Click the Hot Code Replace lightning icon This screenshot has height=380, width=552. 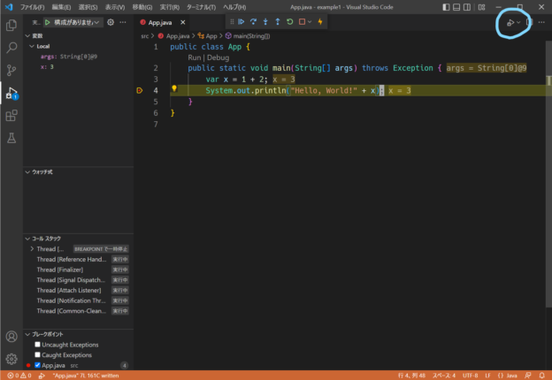[320, 22]
